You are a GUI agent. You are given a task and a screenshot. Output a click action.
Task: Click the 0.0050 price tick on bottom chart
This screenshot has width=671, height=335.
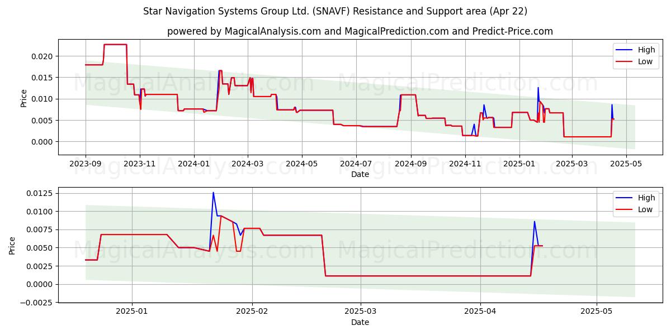tap(41, 248)
